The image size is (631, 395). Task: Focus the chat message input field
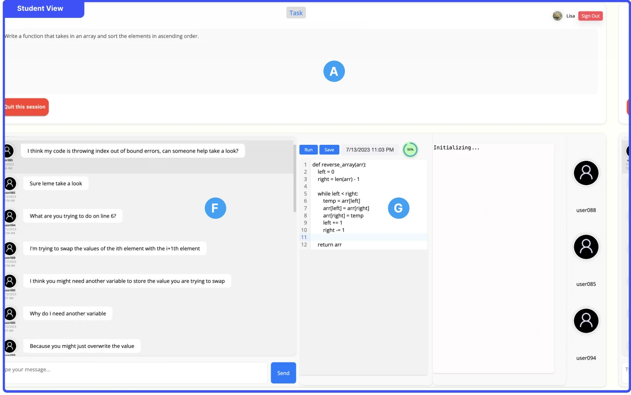[135, 373]
